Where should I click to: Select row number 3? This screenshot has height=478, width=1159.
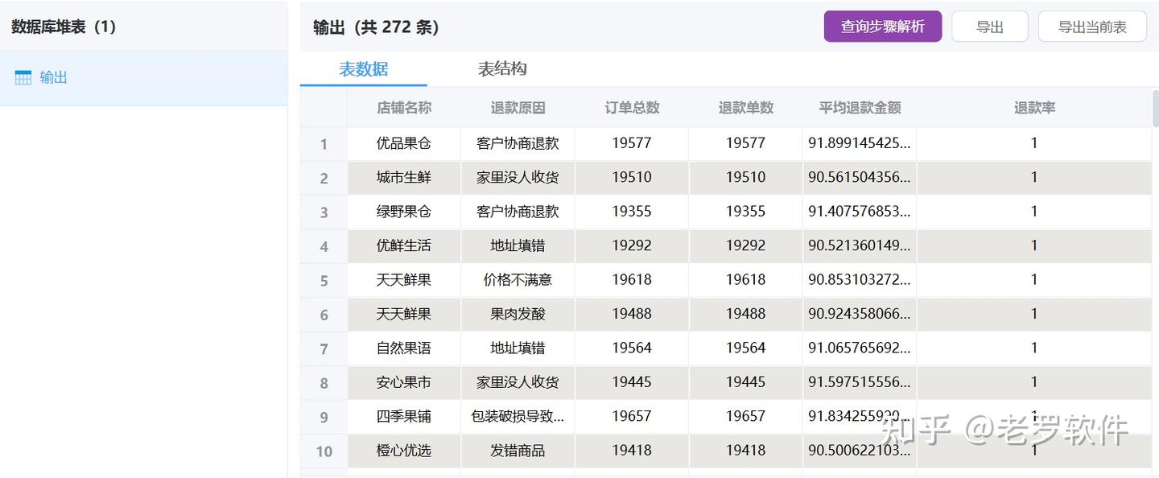(324, 212)
